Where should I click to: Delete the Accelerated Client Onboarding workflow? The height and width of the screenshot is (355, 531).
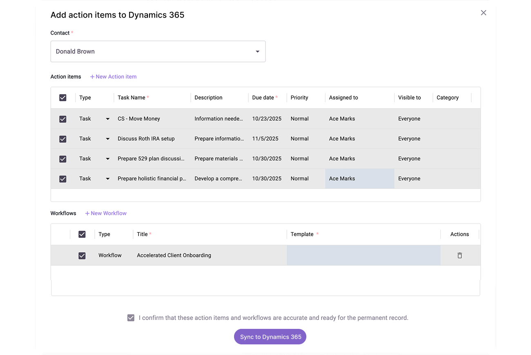tap(460, 255)
